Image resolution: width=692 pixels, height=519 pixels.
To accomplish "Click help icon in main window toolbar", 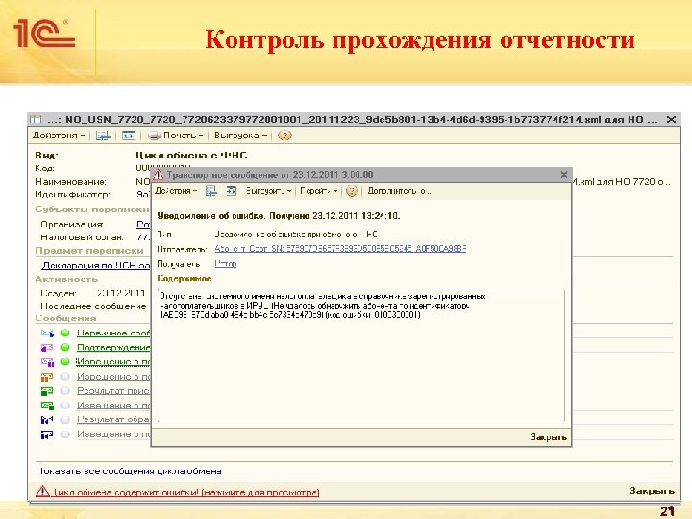I will (x=284, y=136).
